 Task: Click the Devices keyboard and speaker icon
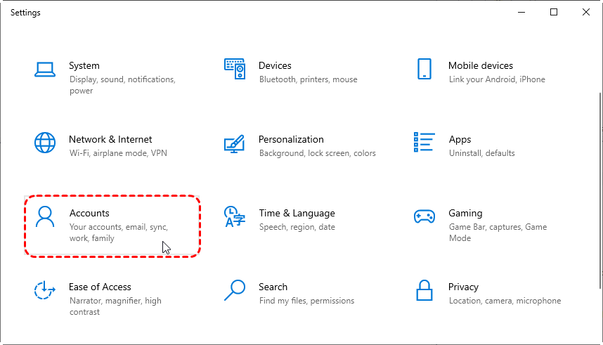(x=234, y=69)
